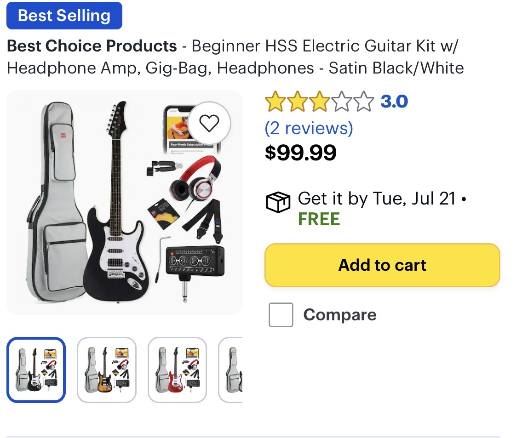Select the red guitar color thumbnail
Screen dimensions: 522x438
click(x=177, y=370)
